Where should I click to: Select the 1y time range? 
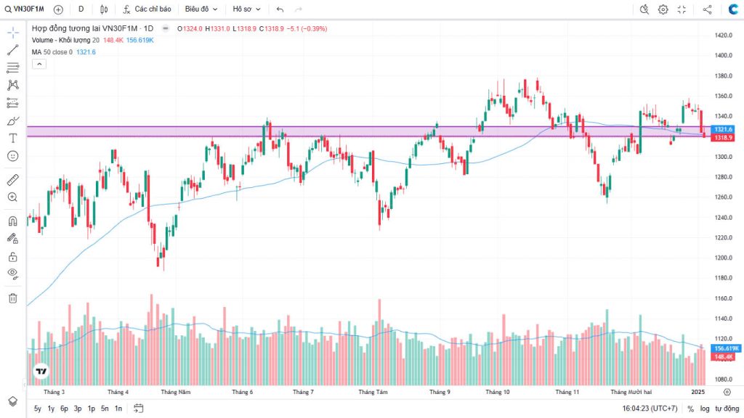[x=51, y=409]
